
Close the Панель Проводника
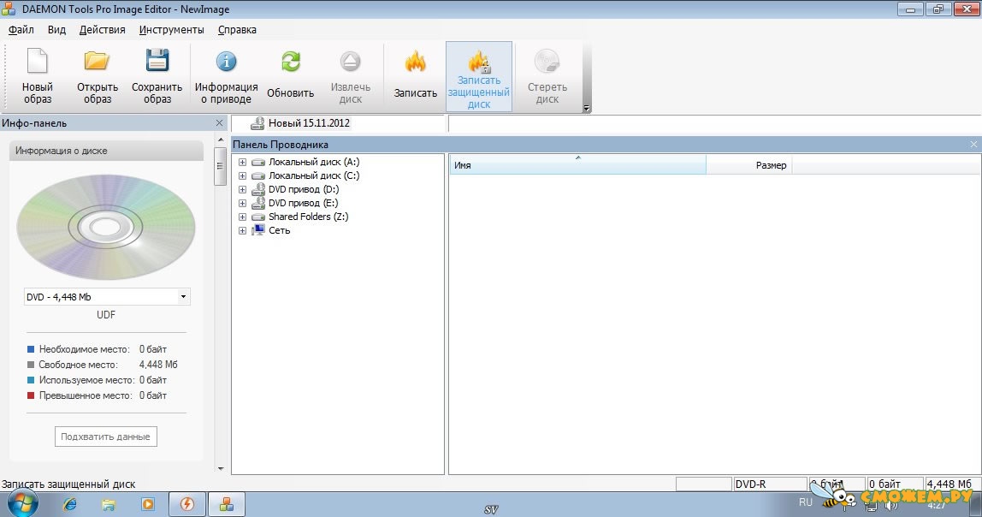pyautogui.click(x=973, y=144)
